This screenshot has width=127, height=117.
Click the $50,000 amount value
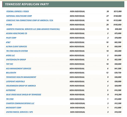tap(118, 64)
